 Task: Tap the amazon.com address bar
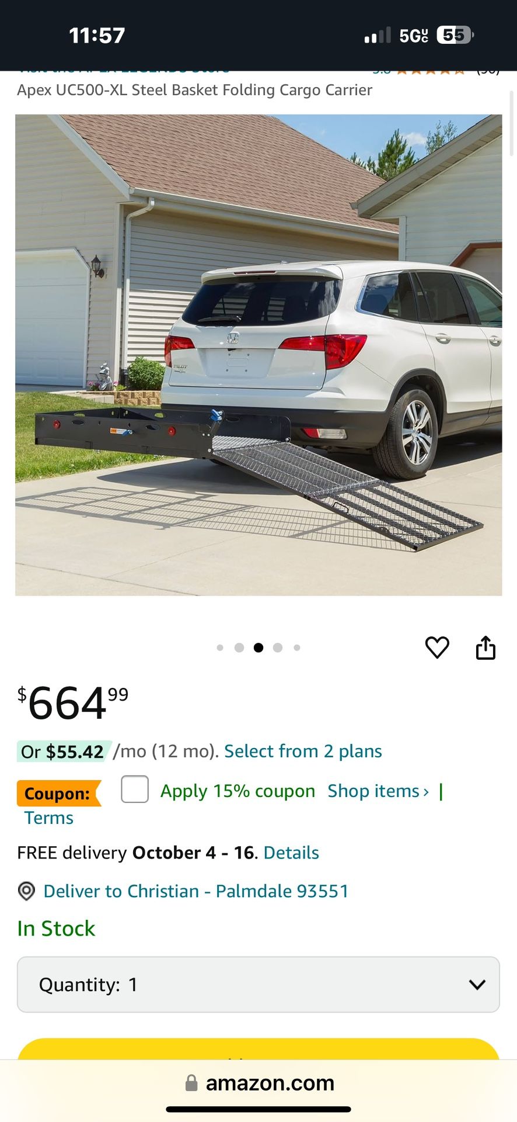coord(258,1083)
